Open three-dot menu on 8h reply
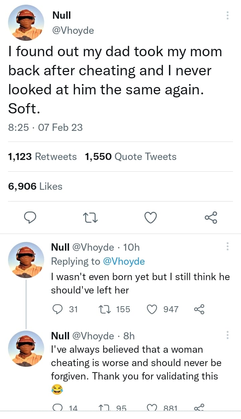The height and width of the screenshot is (419, 241). tap(228, 335)
